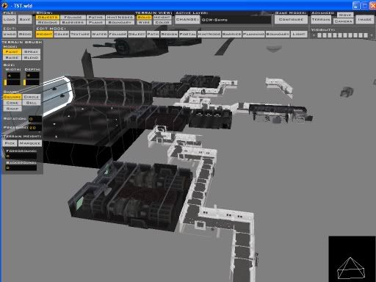
Task: Switch to Object edit mode
Action: pyautogui.click(x=137, y=35)
